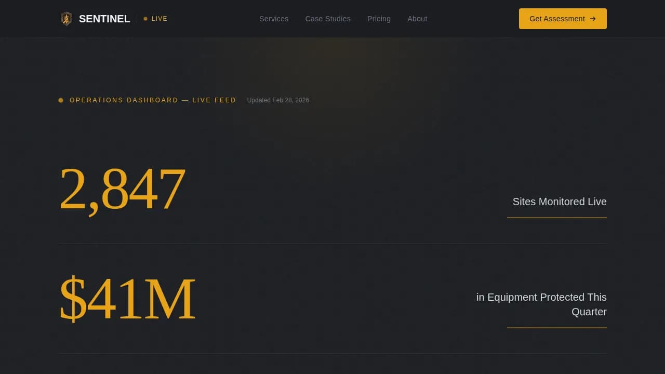Viewport: 665px width, 374px height.
Task: Click the $41M statistic
Action: (127, 299)
